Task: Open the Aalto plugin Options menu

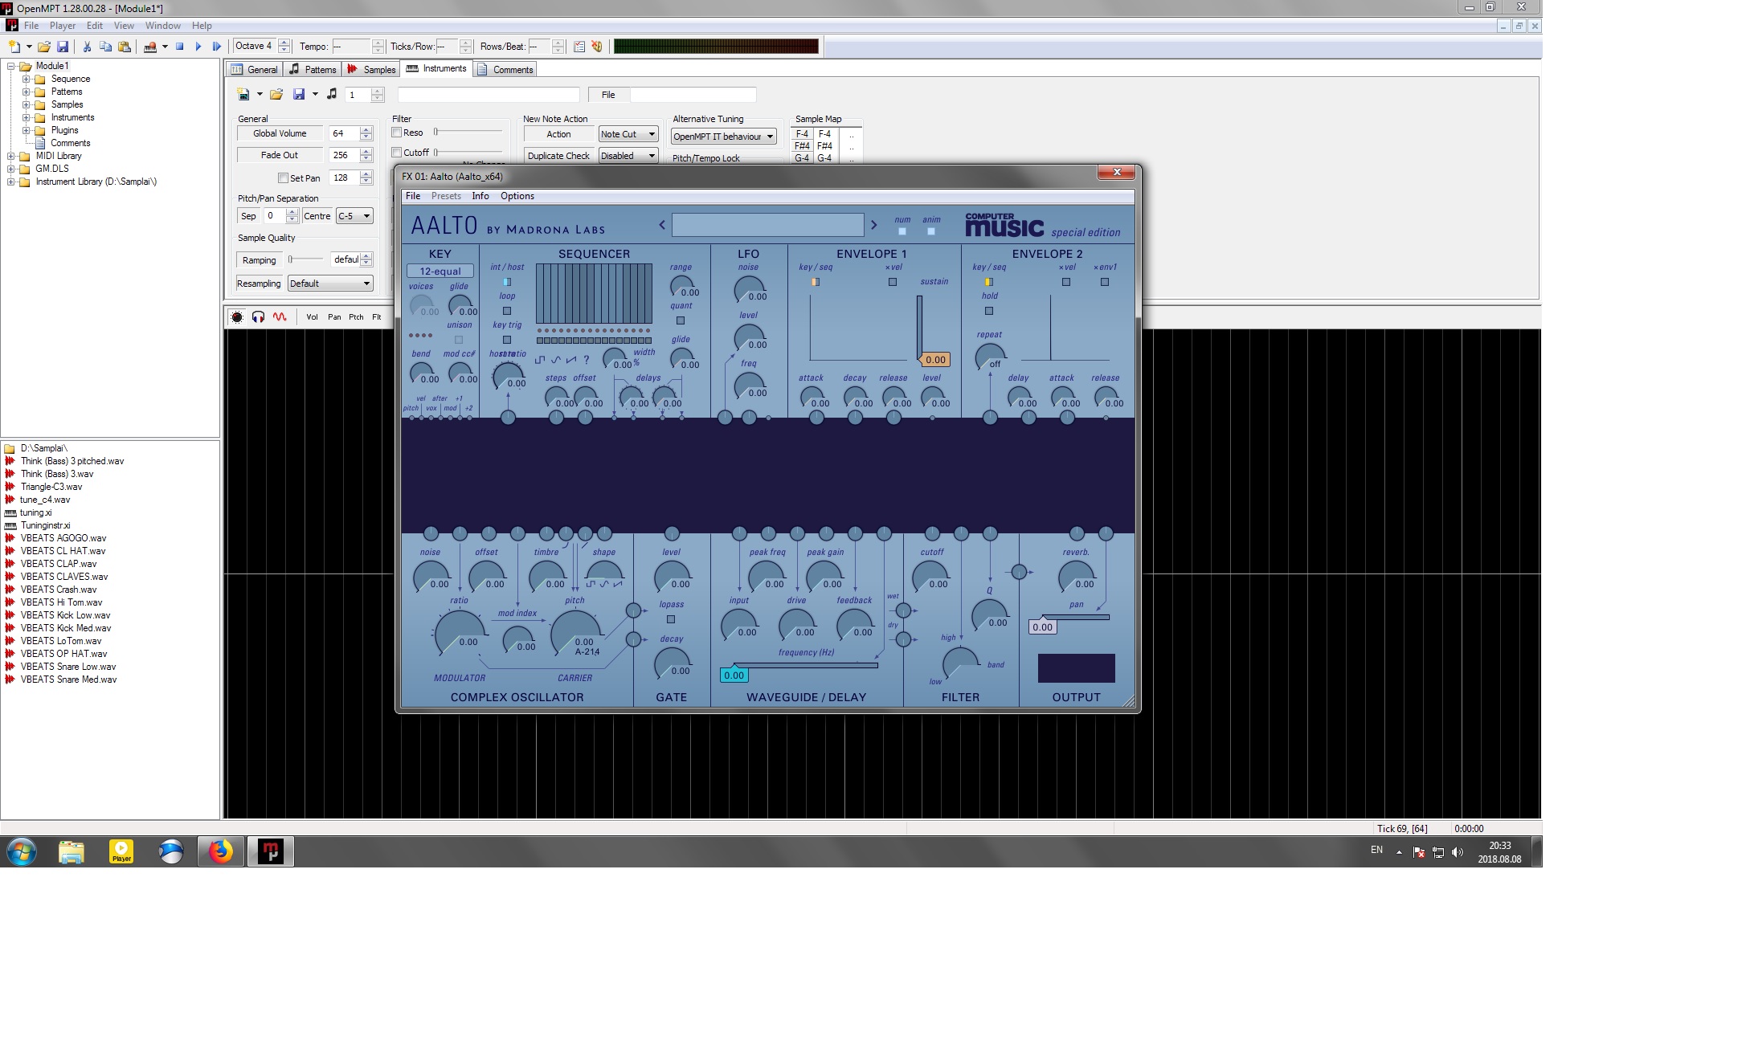Action: click(x=517, y=196)
